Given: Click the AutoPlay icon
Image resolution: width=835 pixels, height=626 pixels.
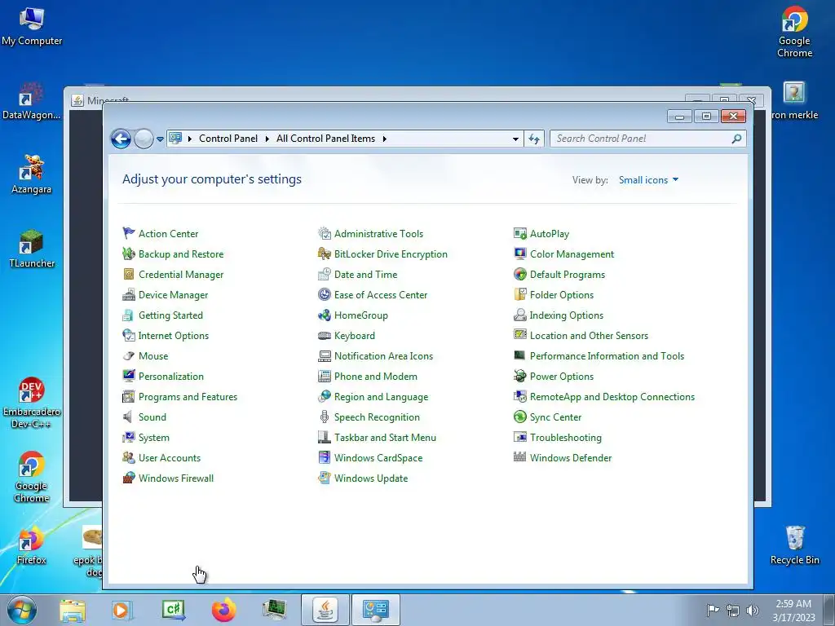Looking at the screenshot, I should click(x=519, y=233).
